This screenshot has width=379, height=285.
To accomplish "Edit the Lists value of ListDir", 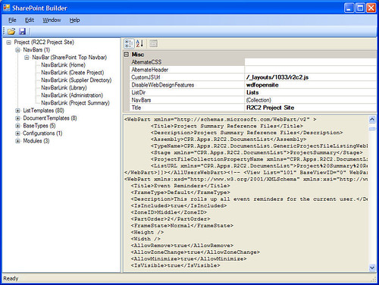I will point(252,92).
